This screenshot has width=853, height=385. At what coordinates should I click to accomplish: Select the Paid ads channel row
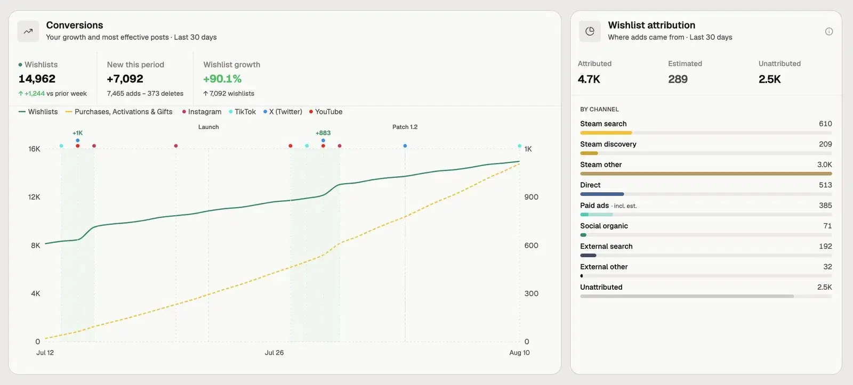(x=706, y=210)
